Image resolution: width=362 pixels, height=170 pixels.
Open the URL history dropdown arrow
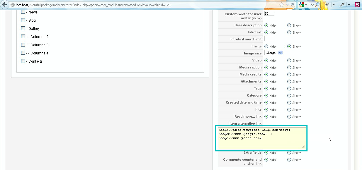[x=287, y=5]
